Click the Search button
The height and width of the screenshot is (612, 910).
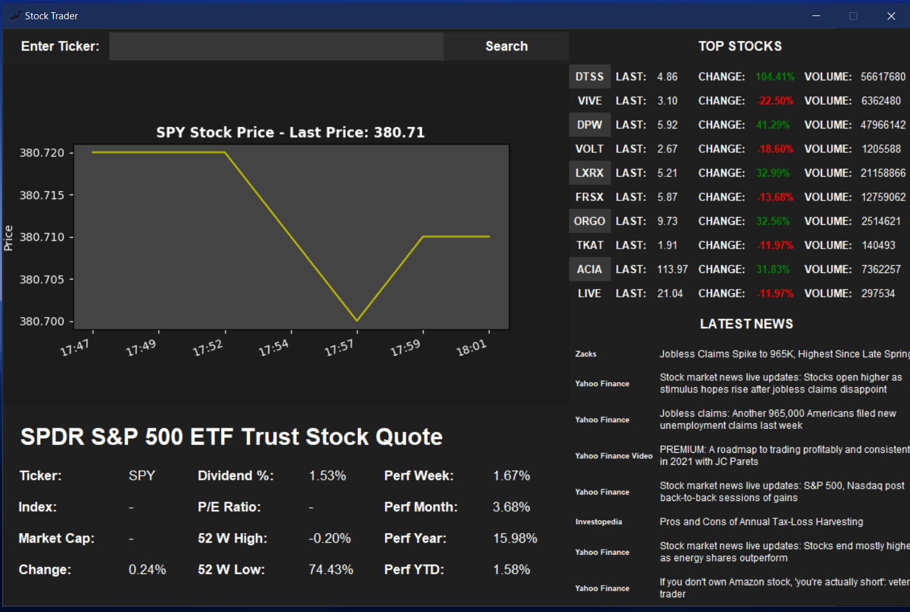coord(506,46)
